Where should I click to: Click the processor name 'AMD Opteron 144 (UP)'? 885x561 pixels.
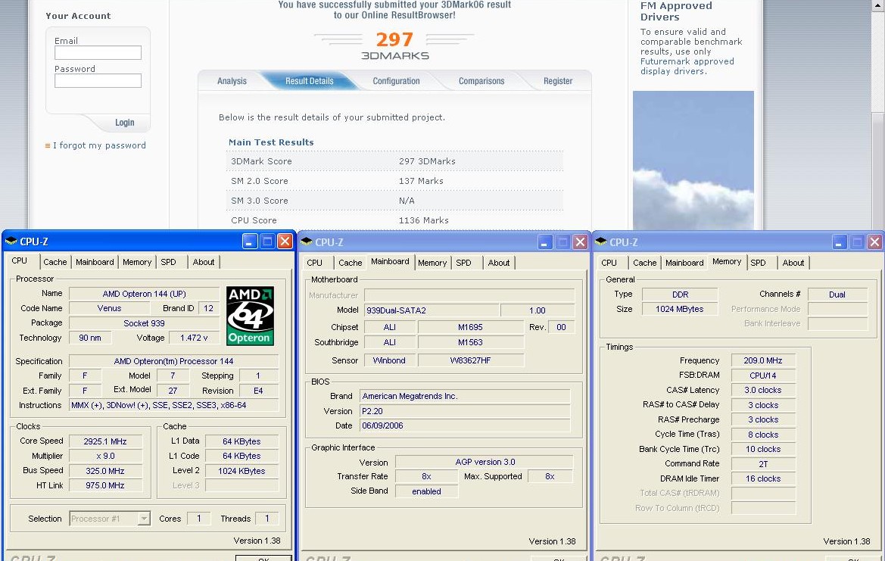144,294
